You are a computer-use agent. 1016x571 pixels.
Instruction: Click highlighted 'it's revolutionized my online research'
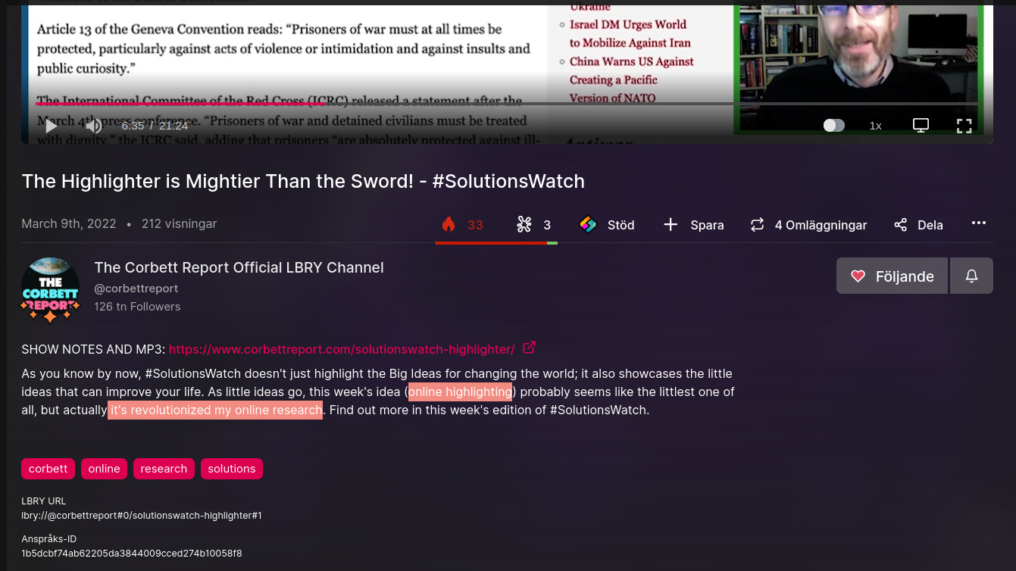coord(215,410)
